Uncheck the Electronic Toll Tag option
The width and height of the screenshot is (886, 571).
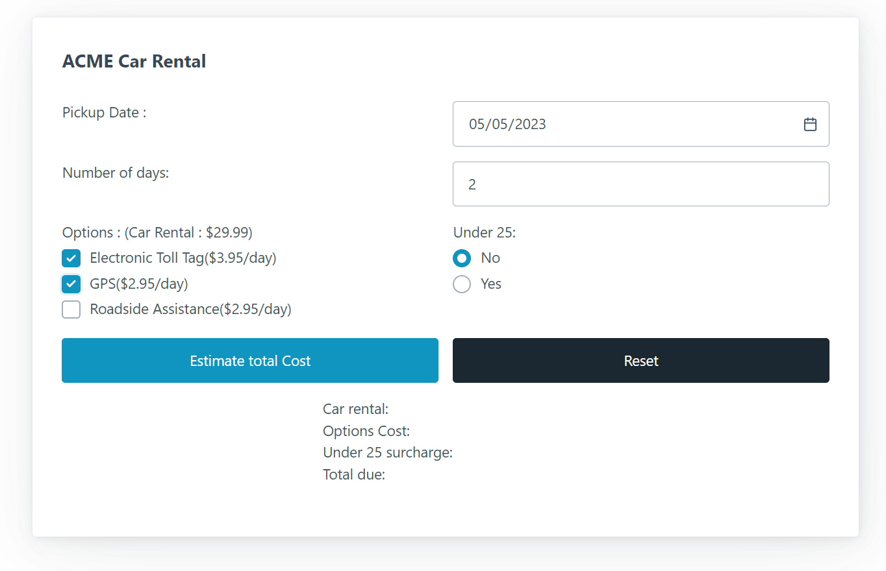pos(71,258)
